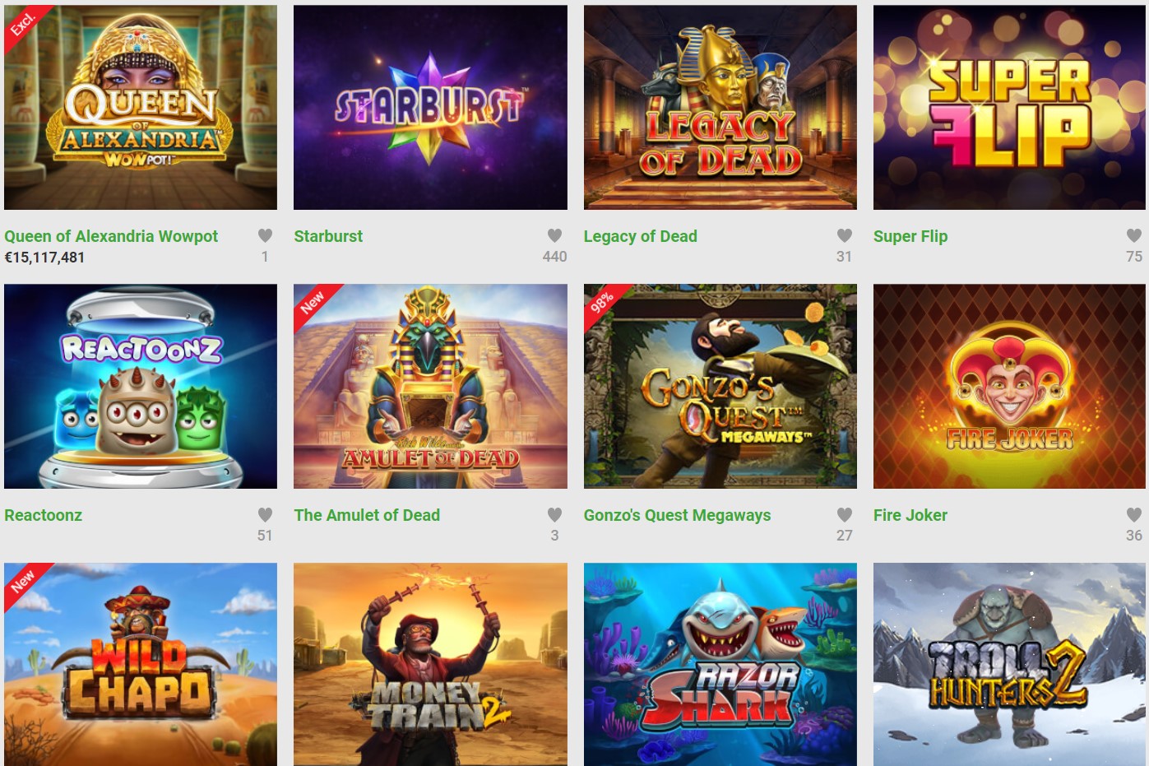Open the Wild Chapo game tile
1149x766 pixels.
click(x=141, y=665)
